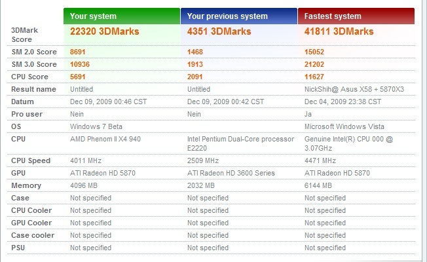Click the ATI Radeon HD 3600 Series entry
The image size is (427, 262).
(x=231, y=173)
